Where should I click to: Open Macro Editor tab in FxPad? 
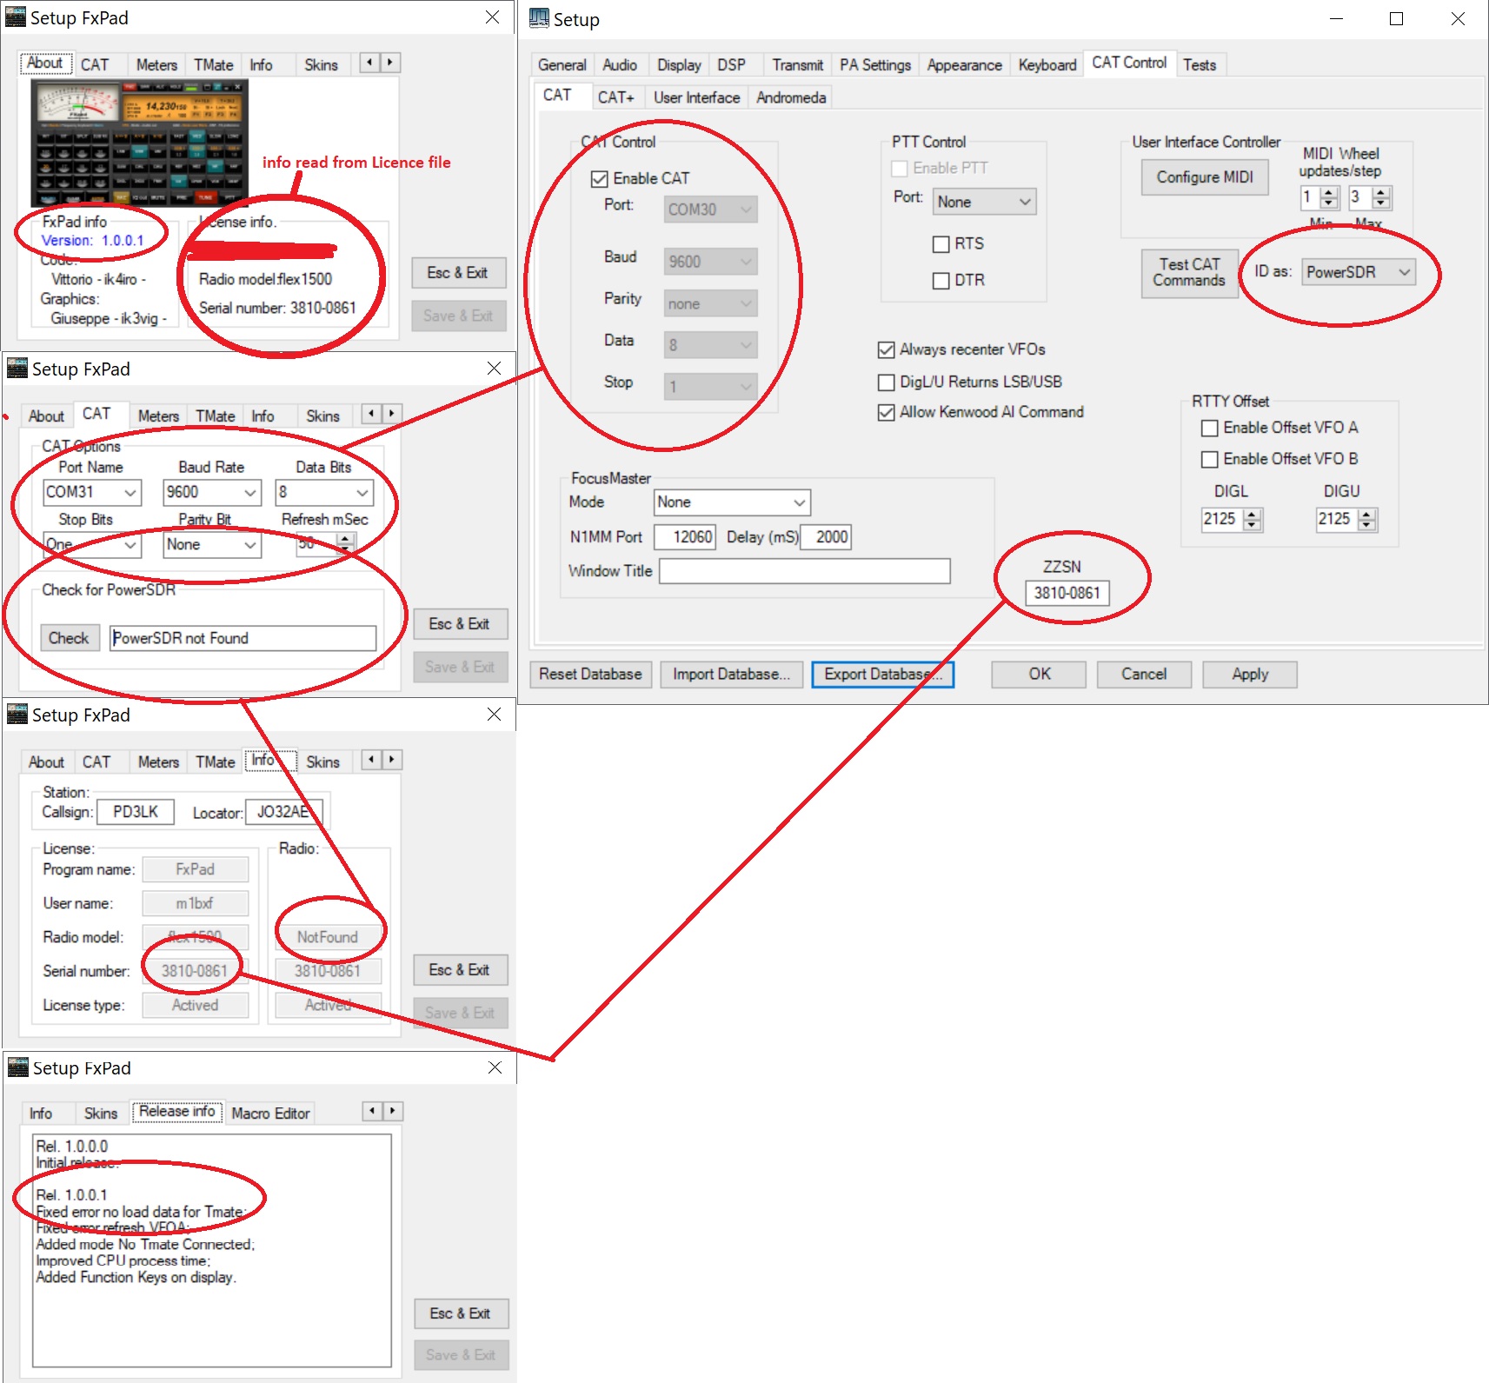pyautogui.click(x=270, y=1114)
